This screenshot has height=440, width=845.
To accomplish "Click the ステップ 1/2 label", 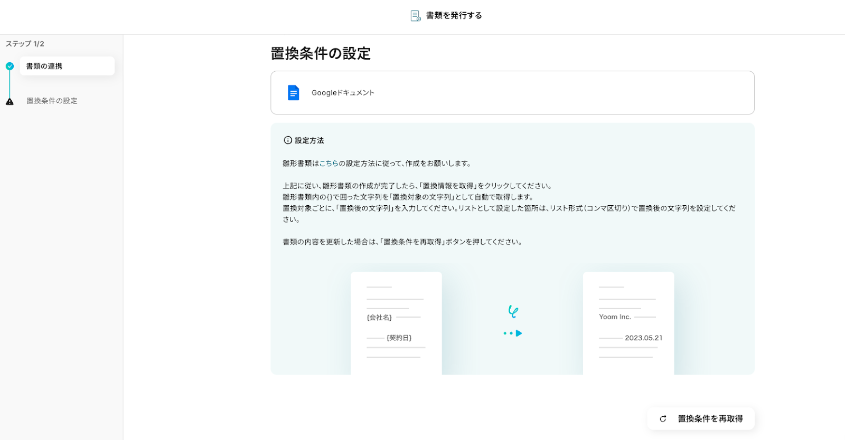I will pyautogui.click(x=25, y=44).
